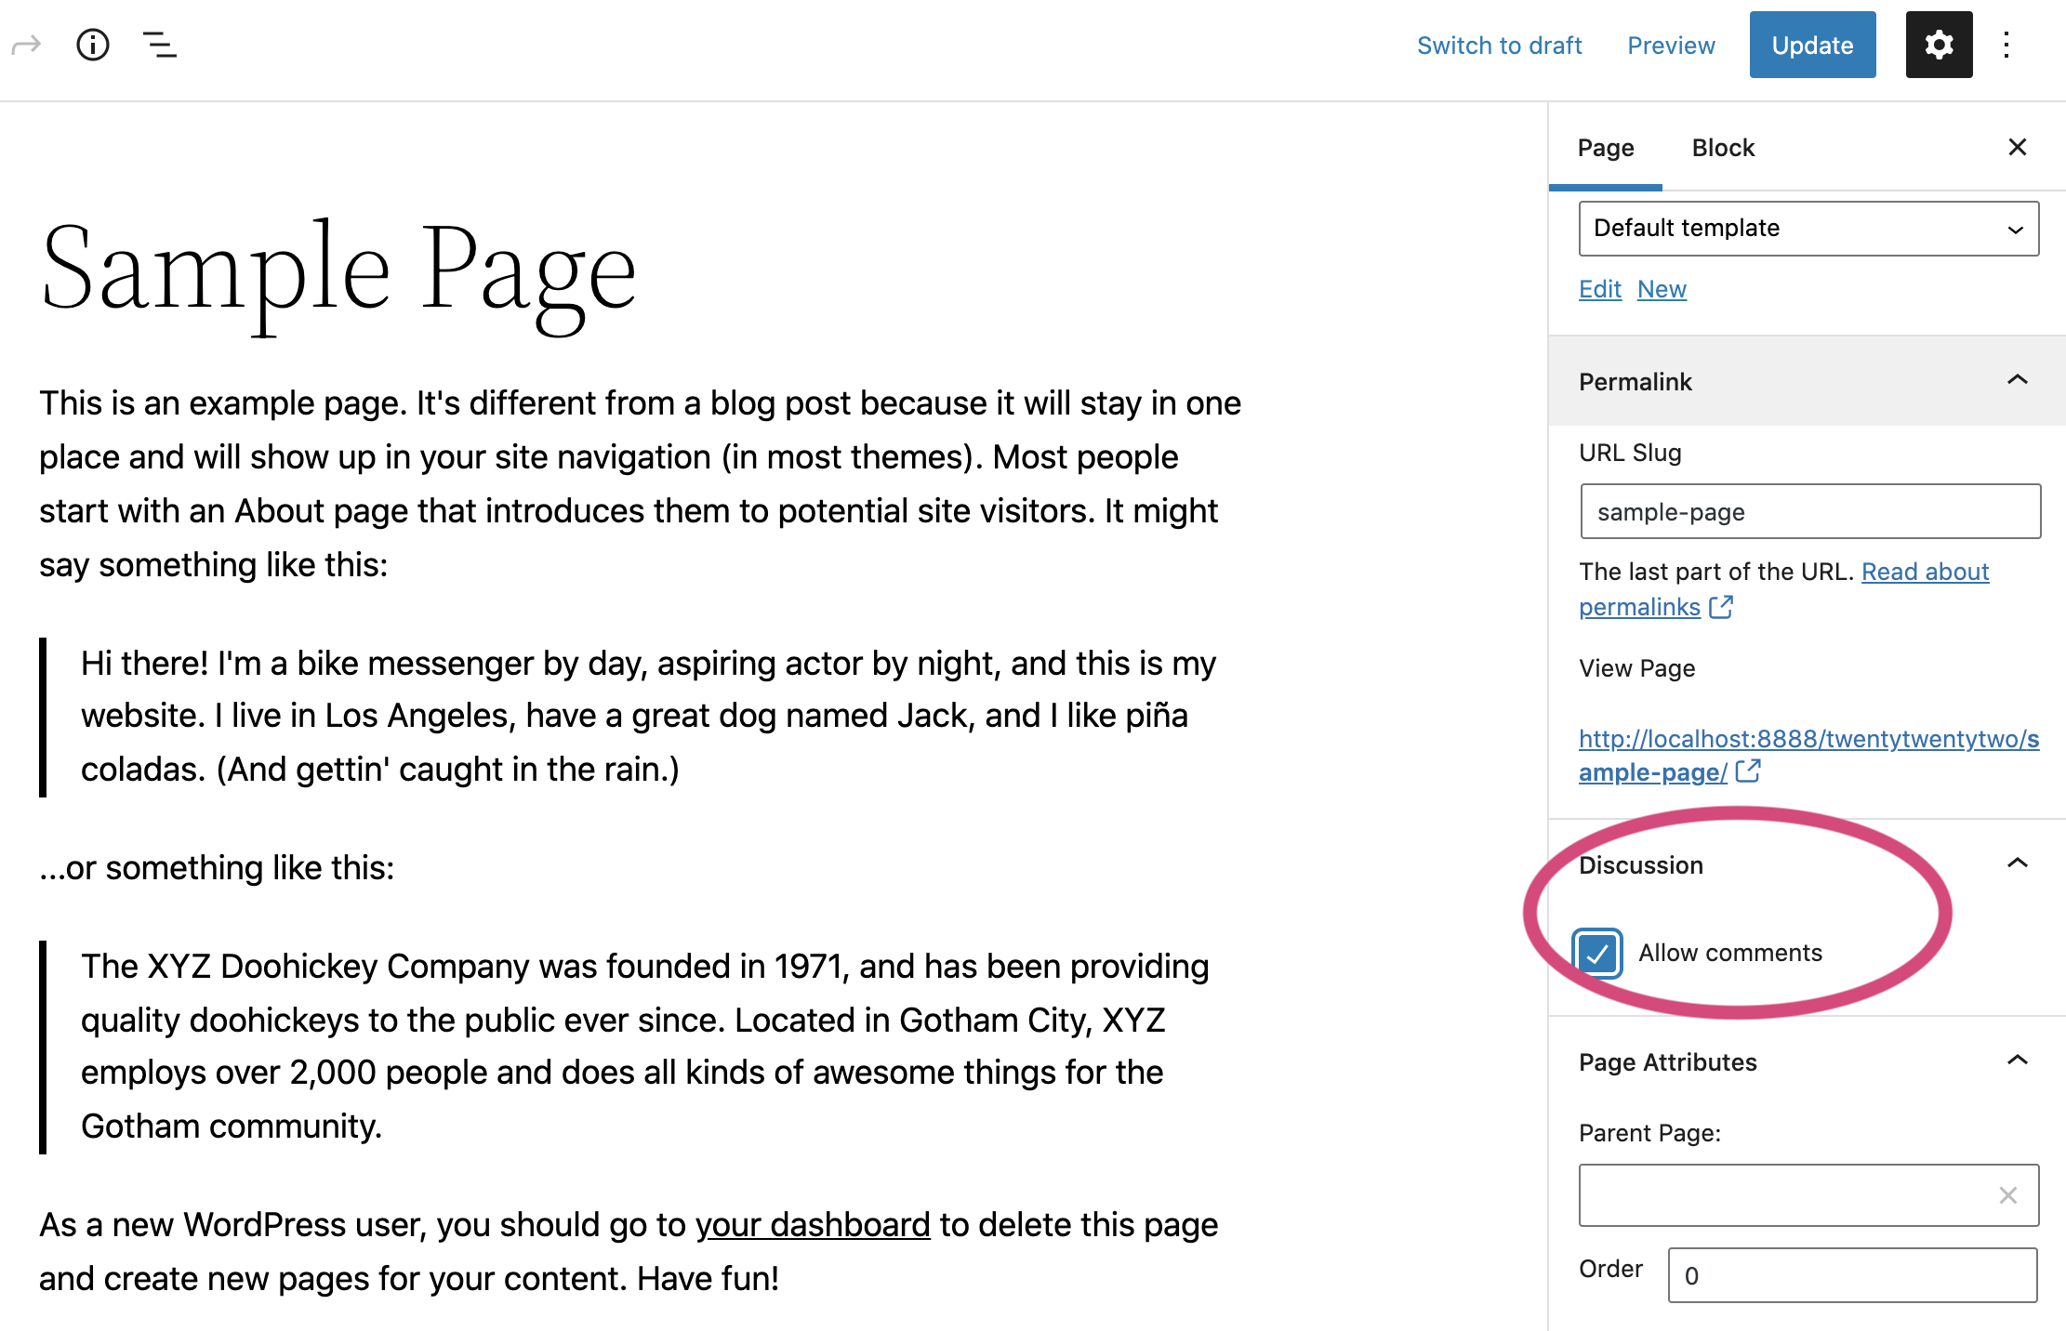Click the URL Slug input field

click(x=1808, y=511)
